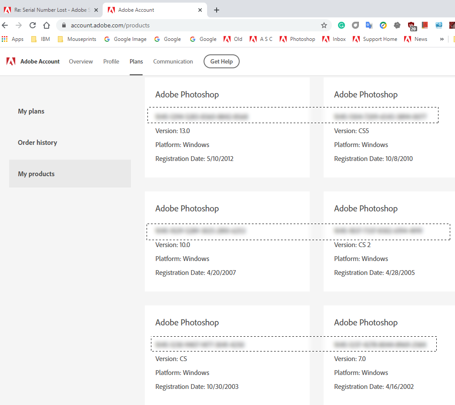Click the padlock security icon in address bar
The image size is (455, 405).
64,25
